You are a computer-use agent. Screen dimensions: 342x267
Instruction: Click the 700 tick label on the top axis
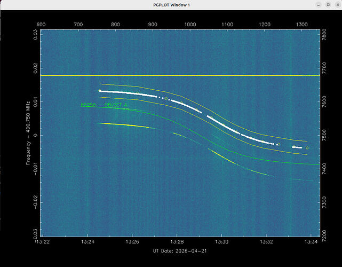coord(78,25)
